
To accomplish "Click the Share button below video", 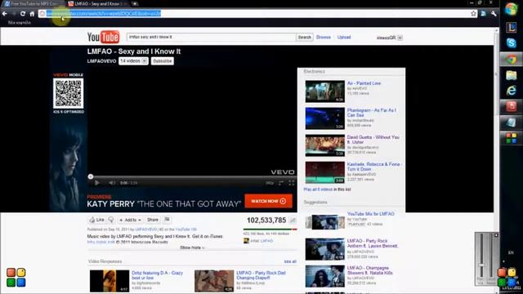I will point(153,220).
